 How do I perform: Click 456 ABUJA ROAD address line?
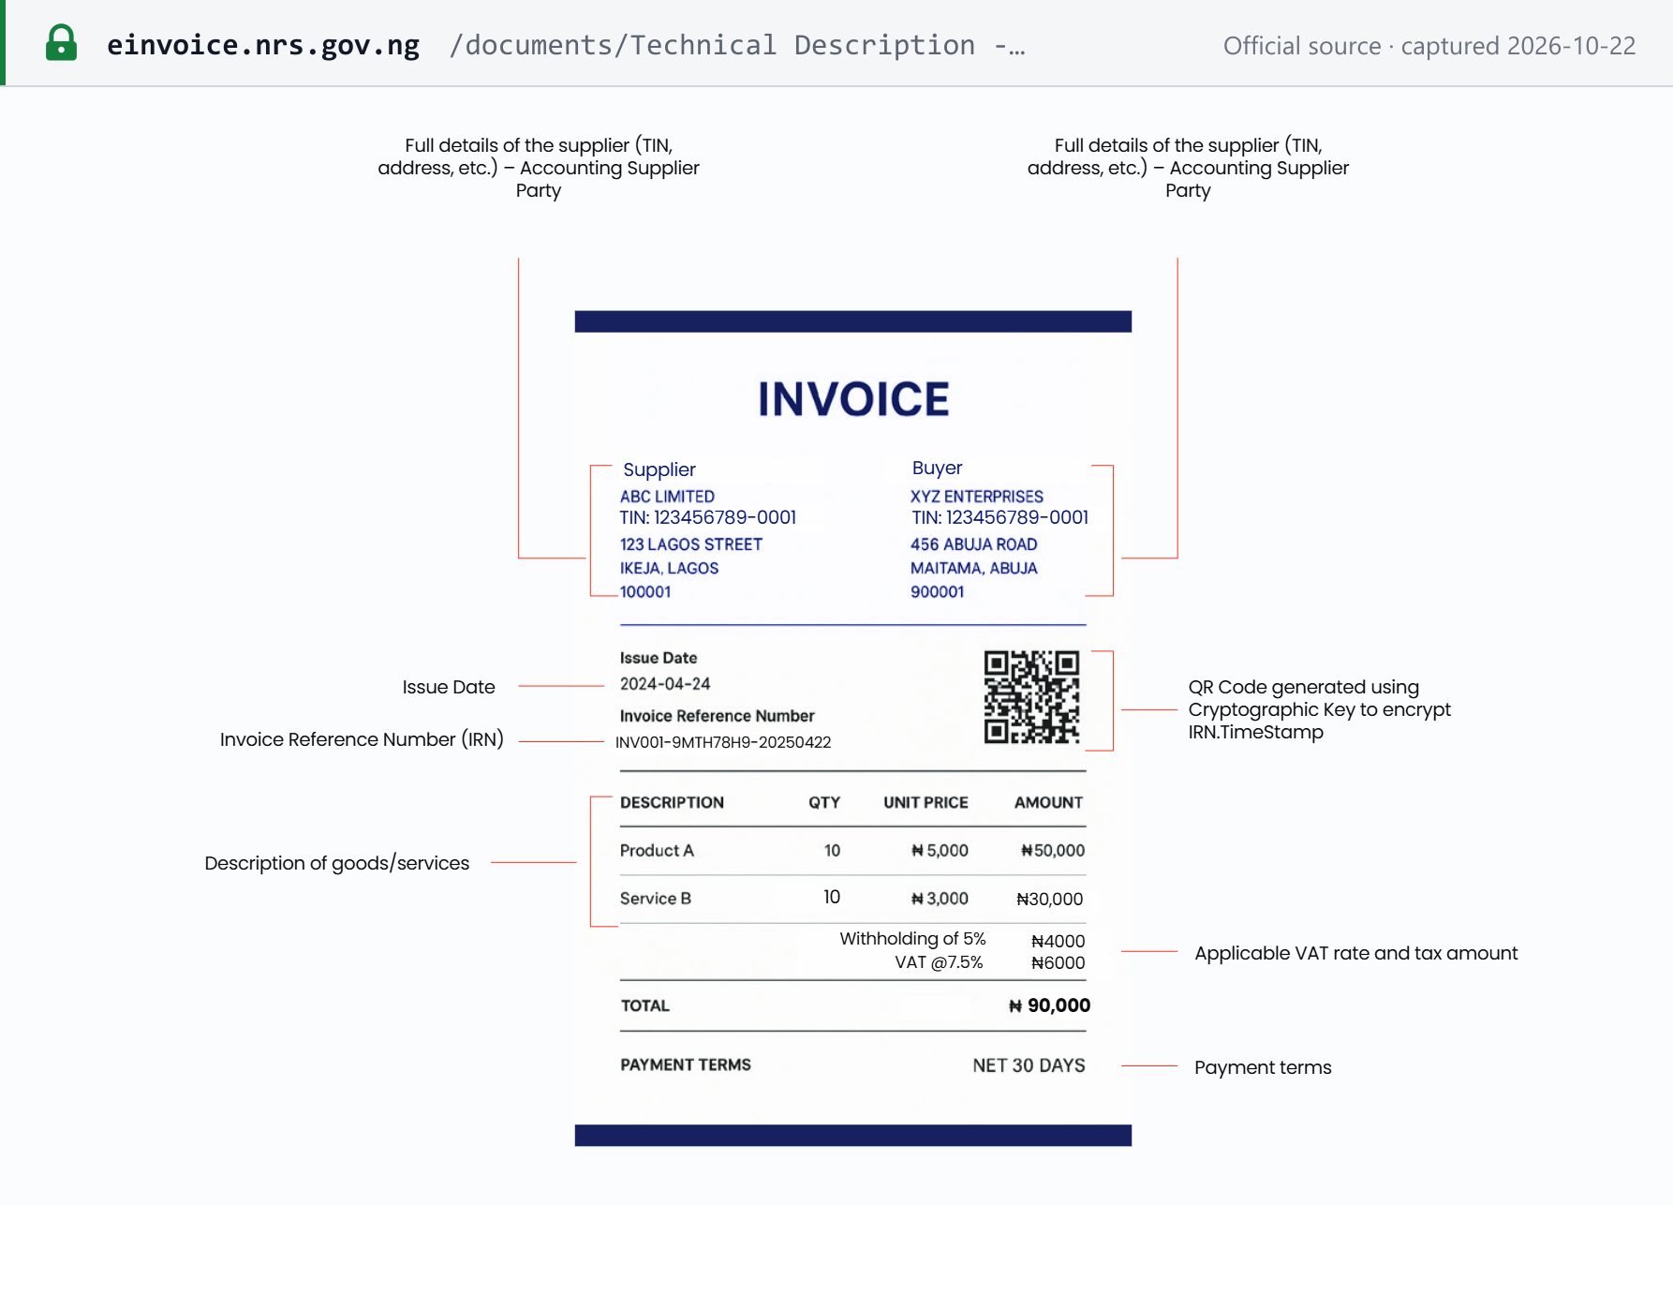point(973,544)
